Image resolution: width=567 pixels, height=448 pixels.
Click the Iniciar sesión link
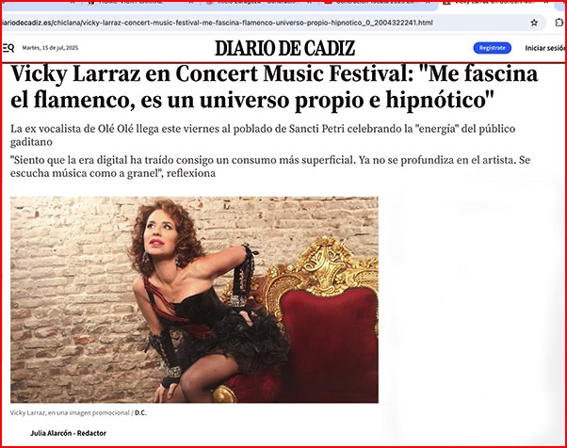(x=545, y=48)
